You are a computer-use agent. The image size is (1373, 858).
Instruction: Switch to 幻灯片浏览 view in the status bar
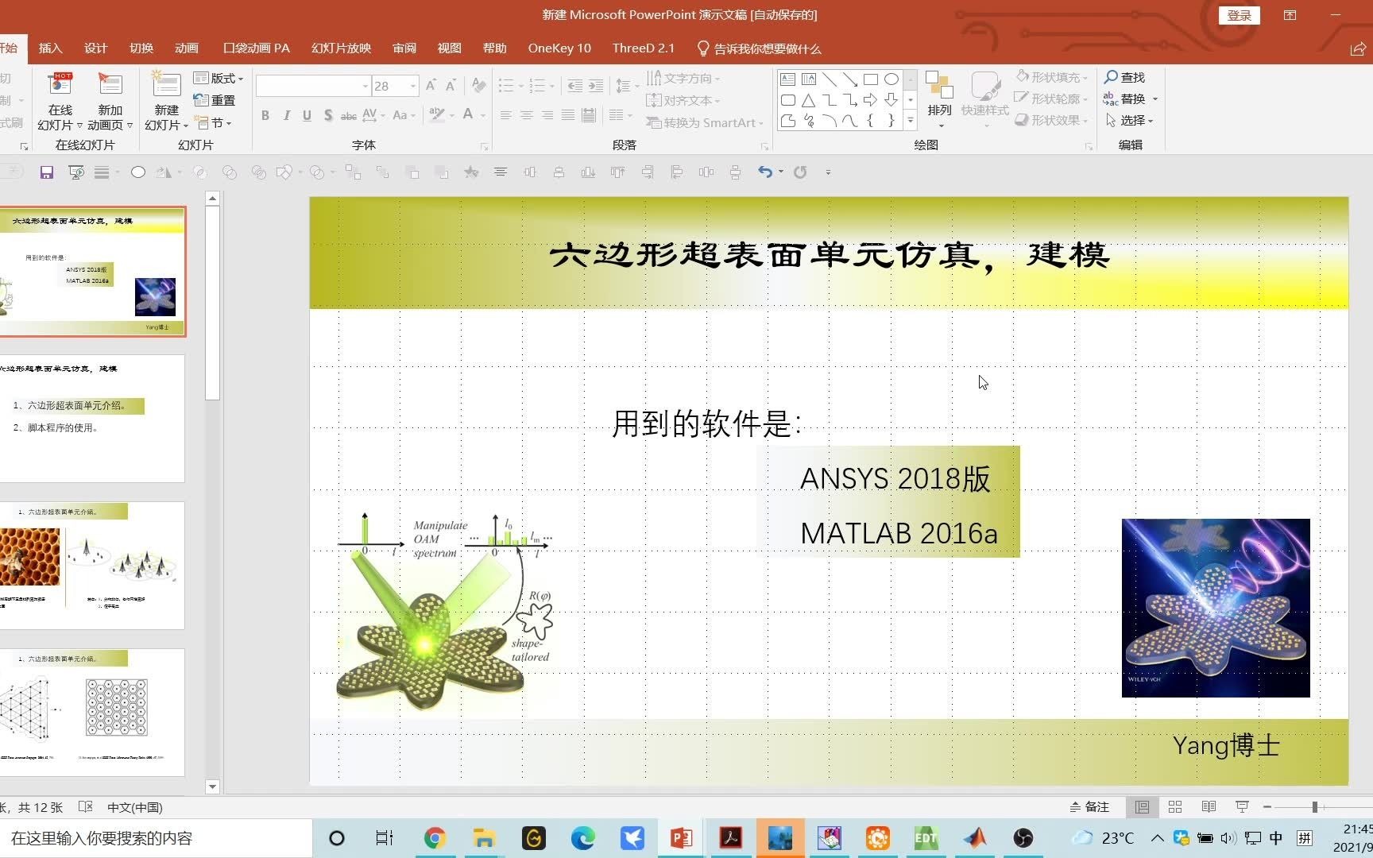(1175, 806)
